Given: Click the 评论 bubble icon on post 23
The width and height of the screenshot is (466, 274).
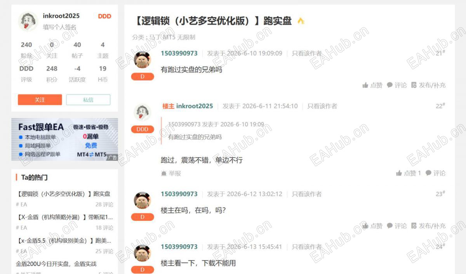Looking at the screenshot, I should point(389,226).
